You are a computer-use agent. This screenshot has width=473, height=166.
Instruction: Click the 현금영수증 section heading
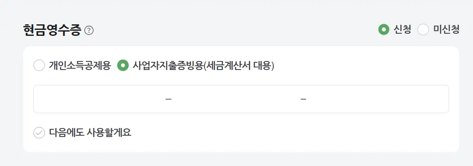click(52, 30)
